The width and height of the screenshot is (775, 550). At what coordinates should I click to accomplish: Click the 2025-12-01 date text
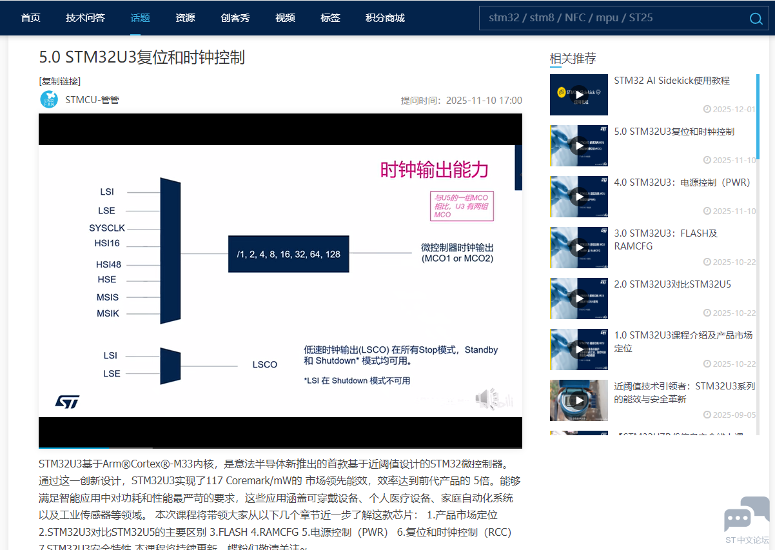734,109
